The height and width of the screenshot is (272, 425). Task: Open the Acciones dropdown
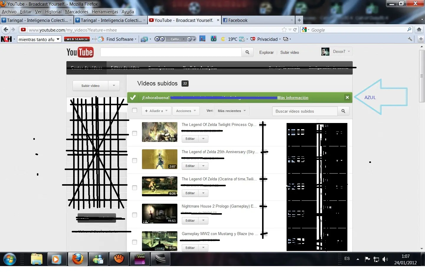186,111
